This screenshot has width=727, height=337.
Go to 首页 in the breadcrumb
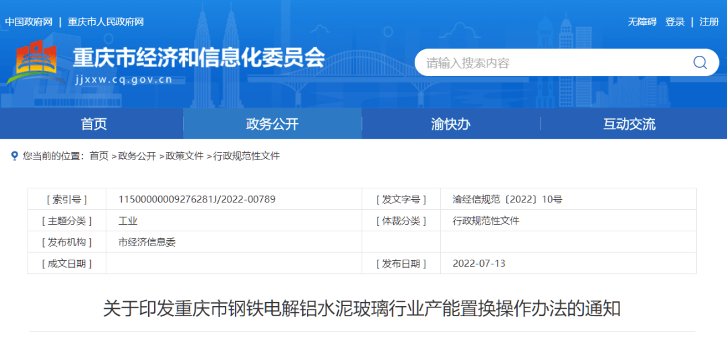pyautogui.click(x=99, y=156)
